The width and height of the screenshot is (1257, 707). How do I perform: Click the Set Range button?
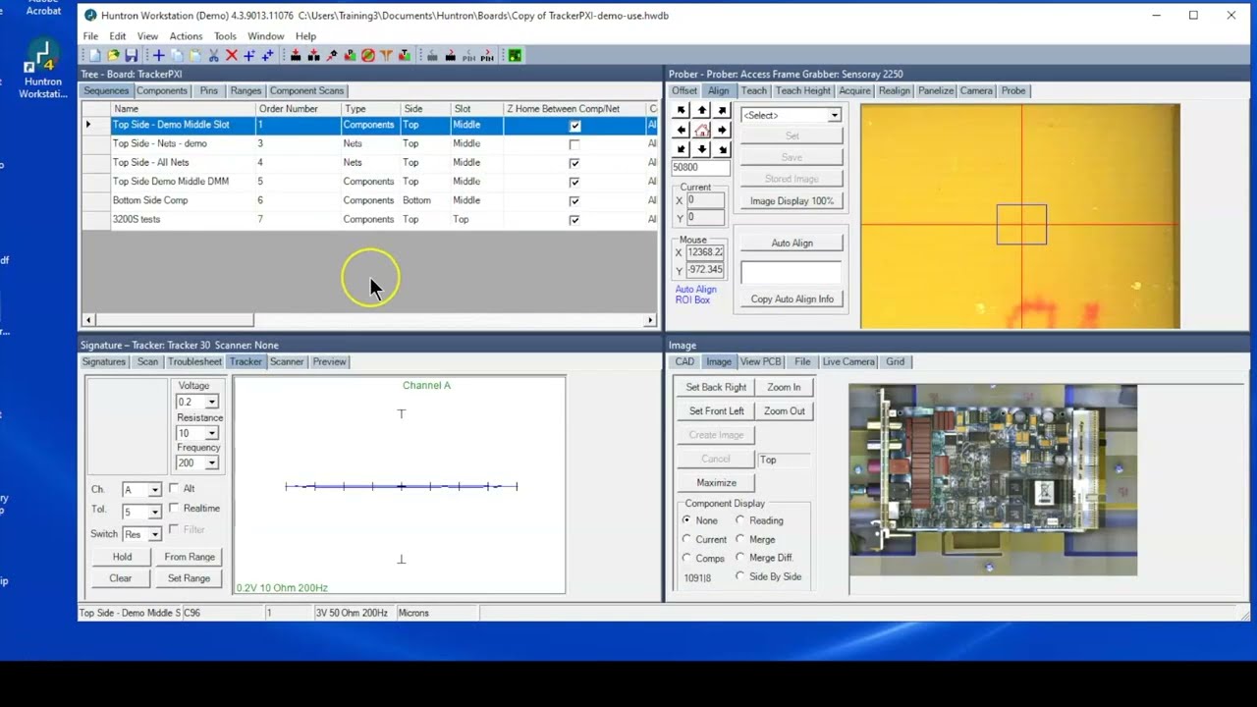point(189,578)
